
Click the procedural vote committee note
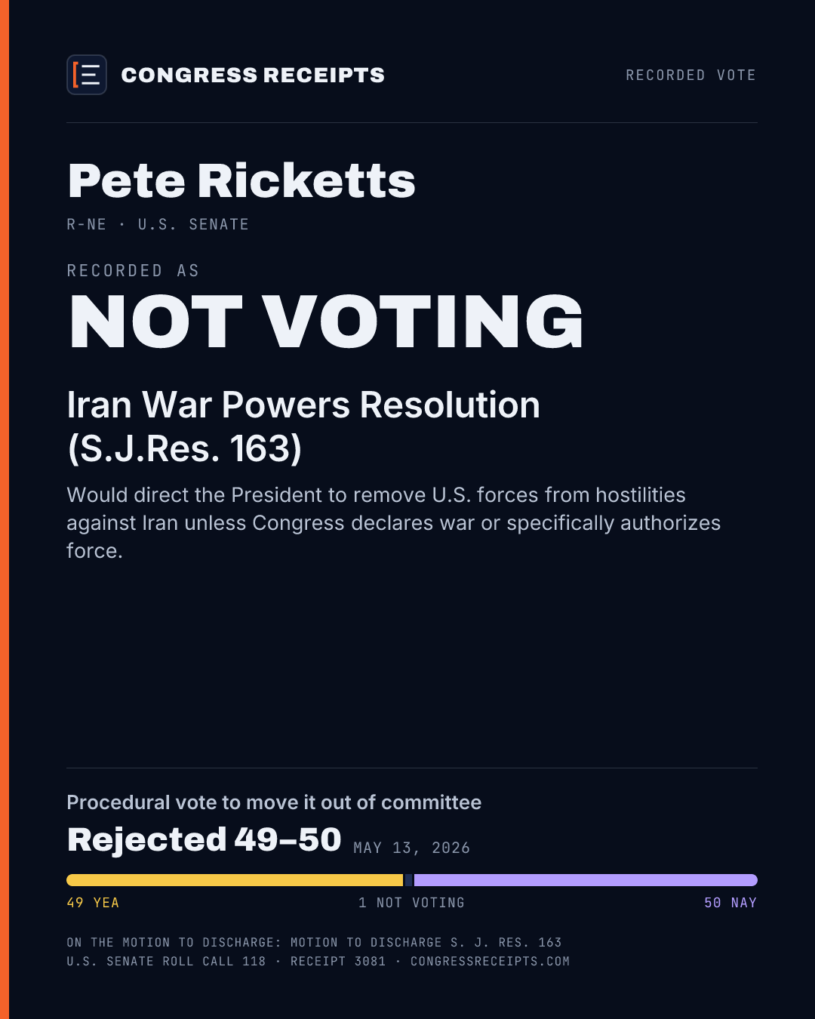(x=274, y=802)
